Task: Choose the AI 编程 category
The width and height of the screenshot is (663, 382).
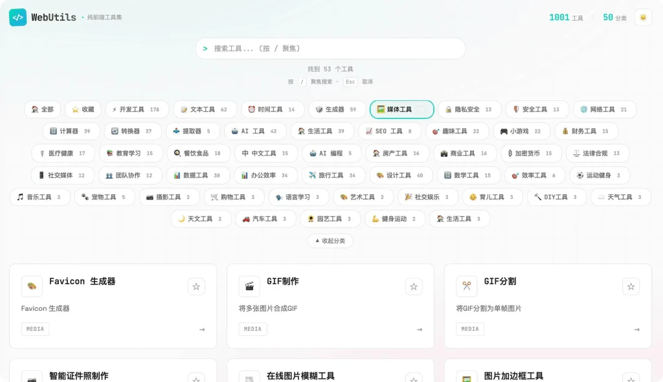Action: click(331, 153)
